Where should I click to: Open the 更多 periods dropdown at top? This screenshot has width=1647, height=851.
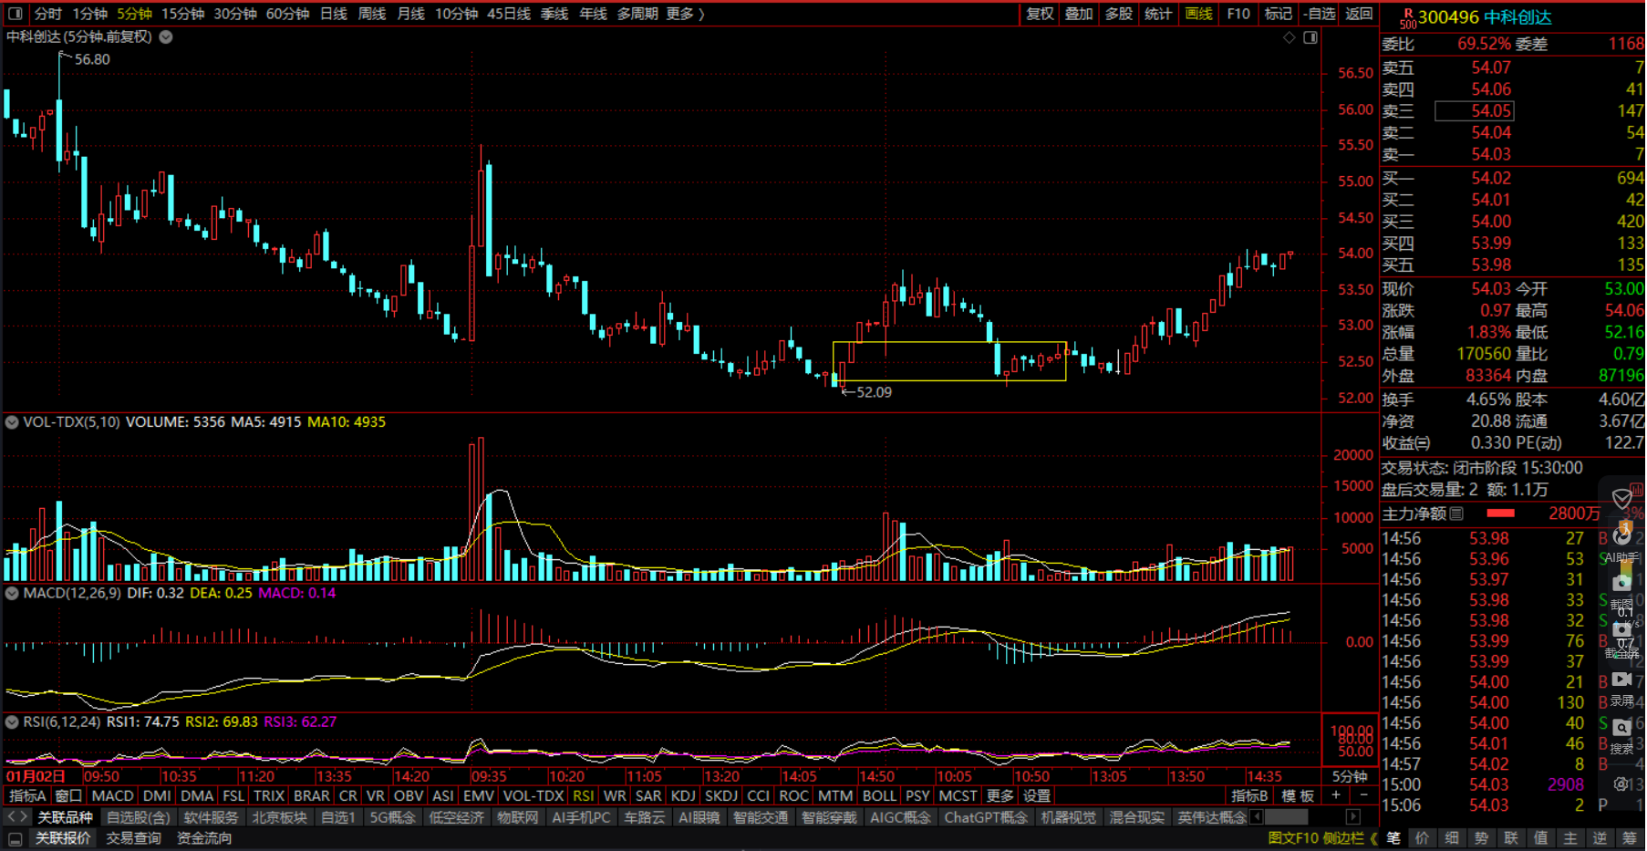685,14
